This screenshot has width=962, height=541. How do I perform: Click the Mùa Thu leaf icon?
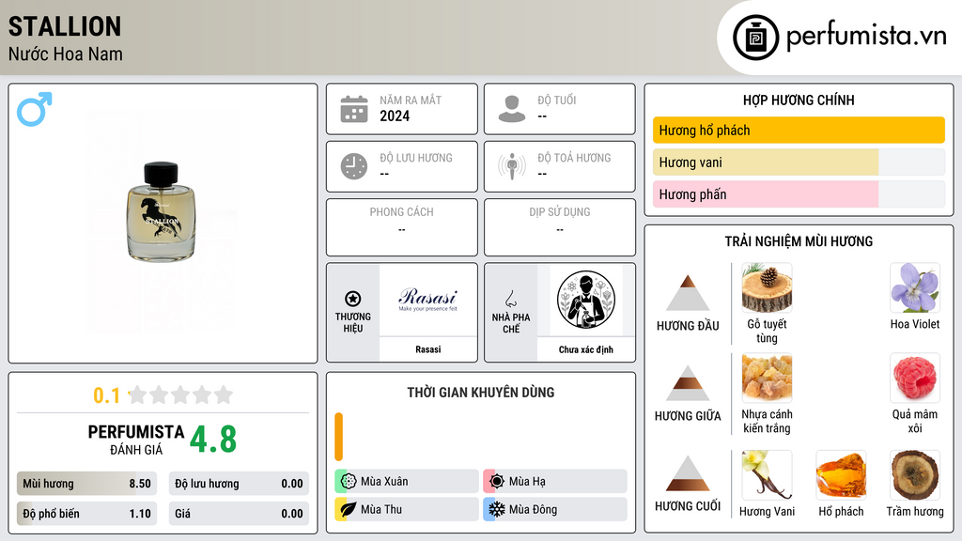349,509
